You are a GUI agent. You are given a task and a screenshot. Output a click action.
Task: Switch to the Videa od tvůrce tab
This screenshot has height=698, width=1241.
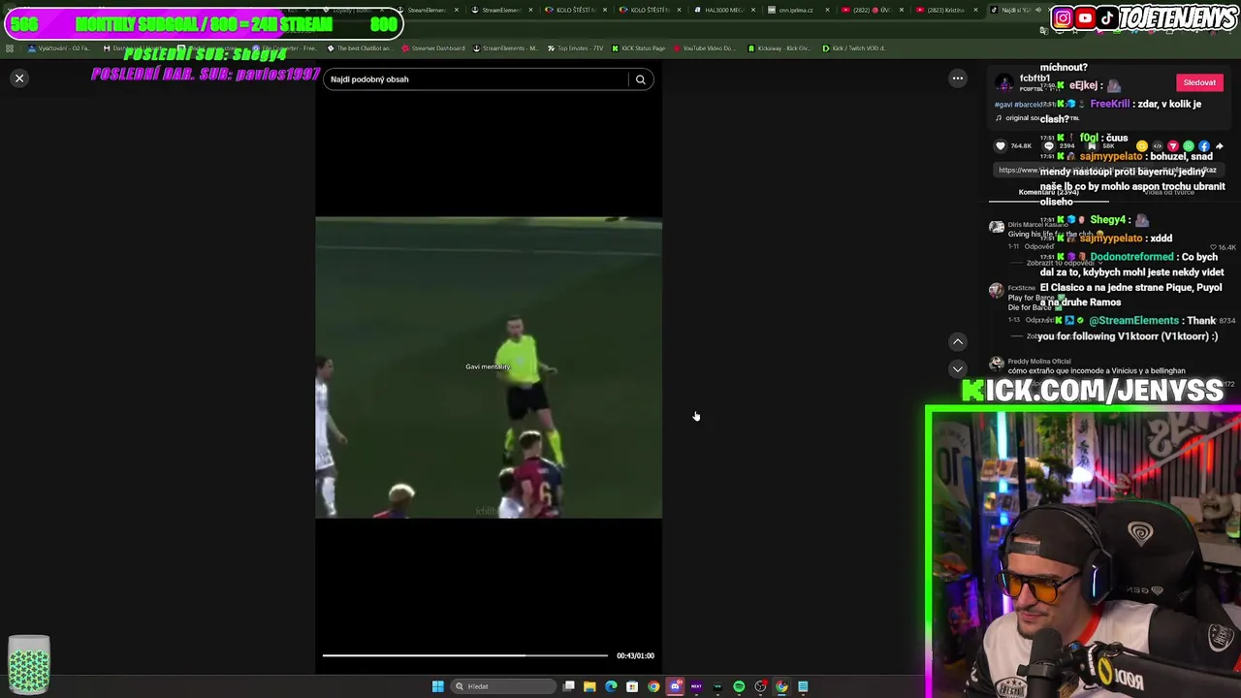point(1169,192)
